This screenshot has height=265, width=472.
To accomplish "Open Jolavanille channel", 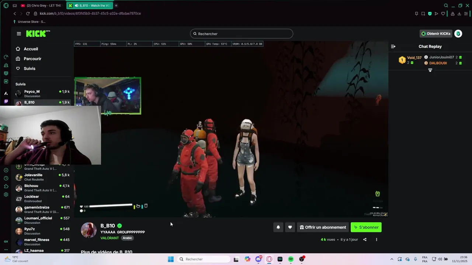I will [42, 177].
